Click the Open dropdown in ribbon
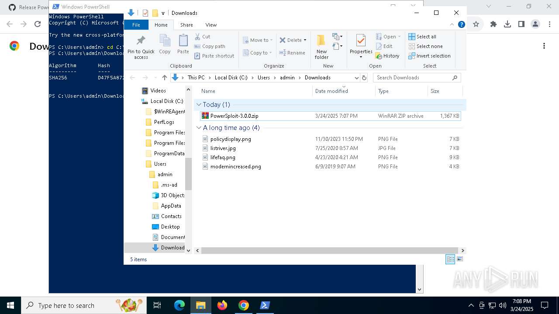559x314 pixels. [x=388, y=37]
